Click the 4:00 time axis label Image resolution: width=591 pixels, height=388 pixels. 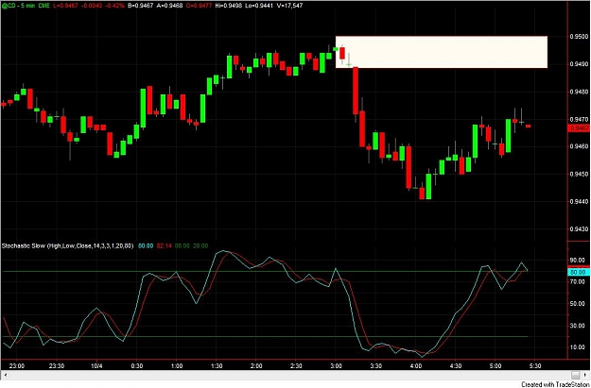click(x=416, y=365)
